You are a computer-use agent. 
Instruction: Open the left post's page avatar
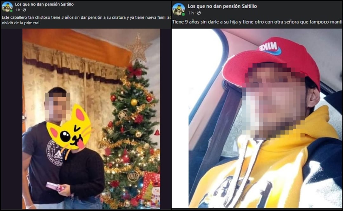point(7,7)
